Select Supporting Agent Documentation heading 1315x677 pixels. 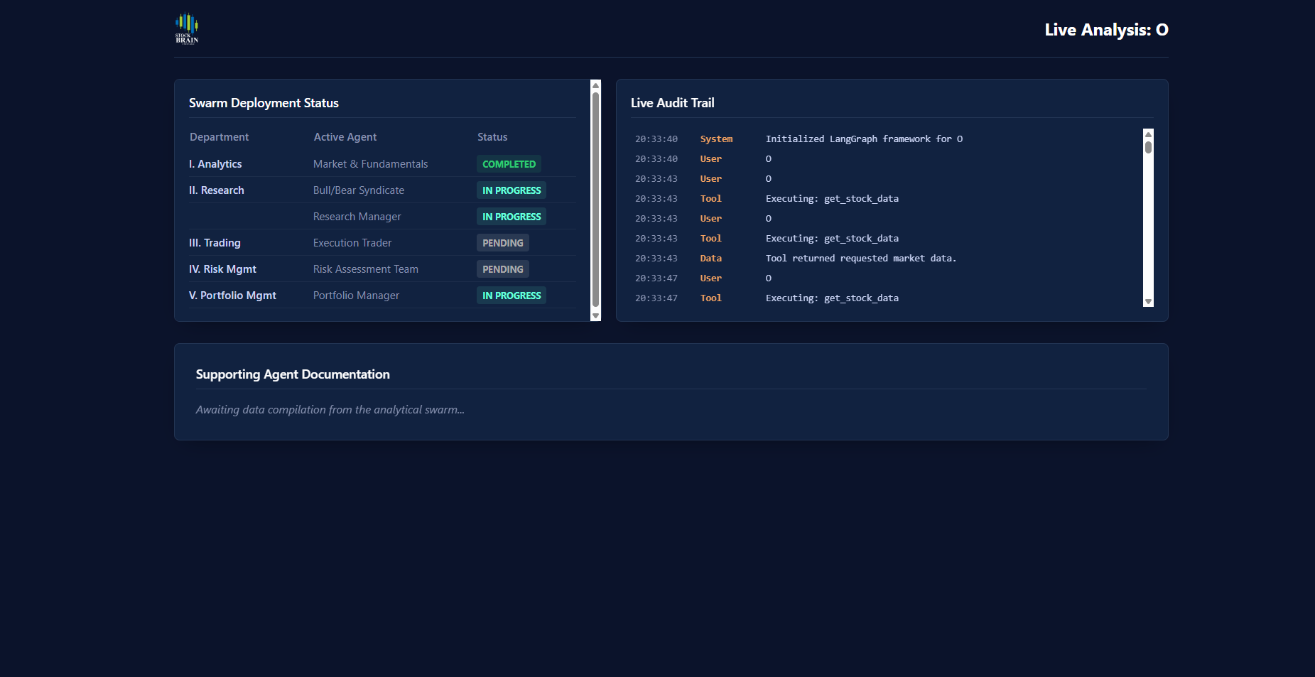click(x=293, y=374)
